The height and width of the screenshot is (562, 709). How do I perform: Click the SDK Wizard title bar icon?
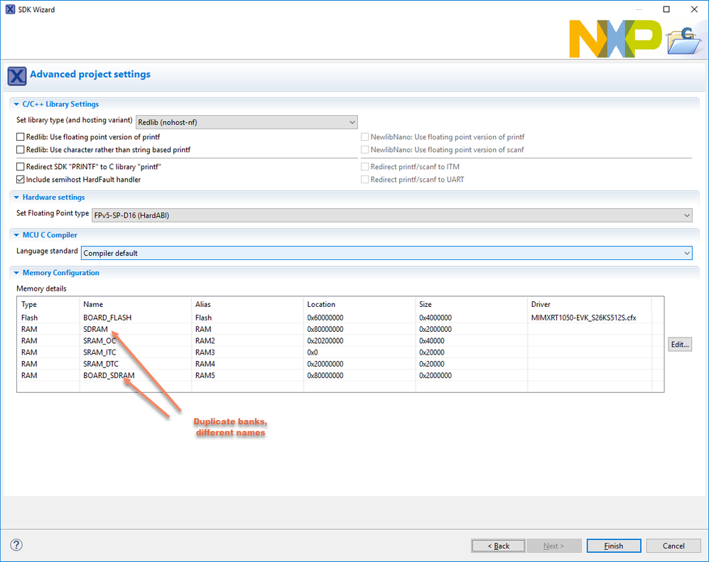click(x=10, y=9)
